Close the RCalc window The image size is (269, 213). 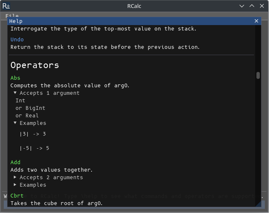[262, 6]
